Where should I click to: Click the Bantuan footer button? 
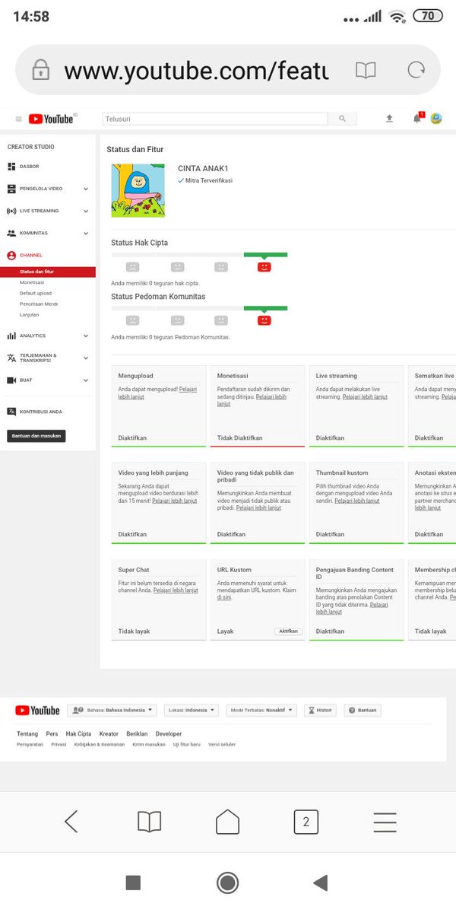coord(363,710)
